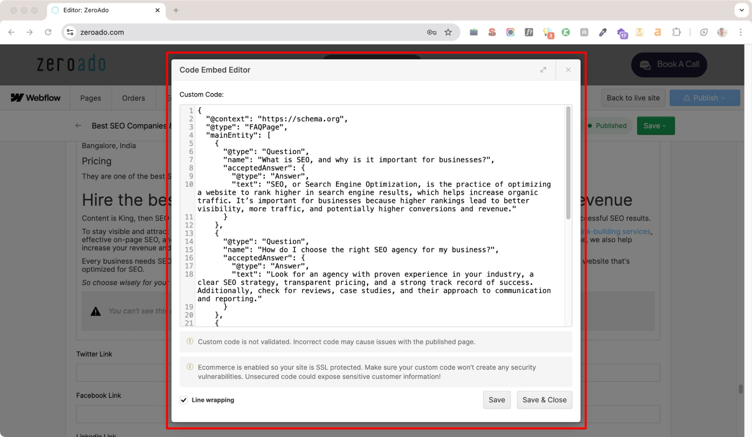Switch to the Pages tab
The width and height of the screenshot is (752, 437).
(90, 98)
